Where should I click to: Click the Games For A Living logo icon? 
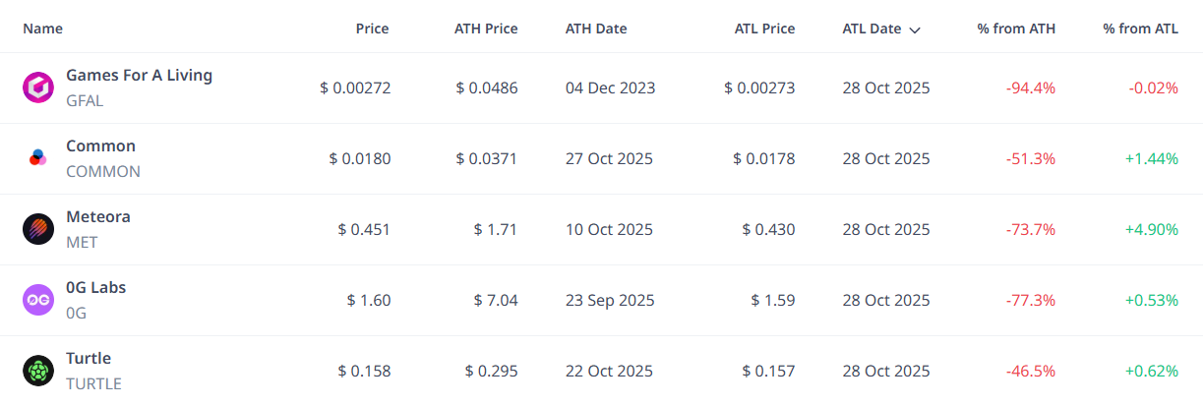coord(37,87)
